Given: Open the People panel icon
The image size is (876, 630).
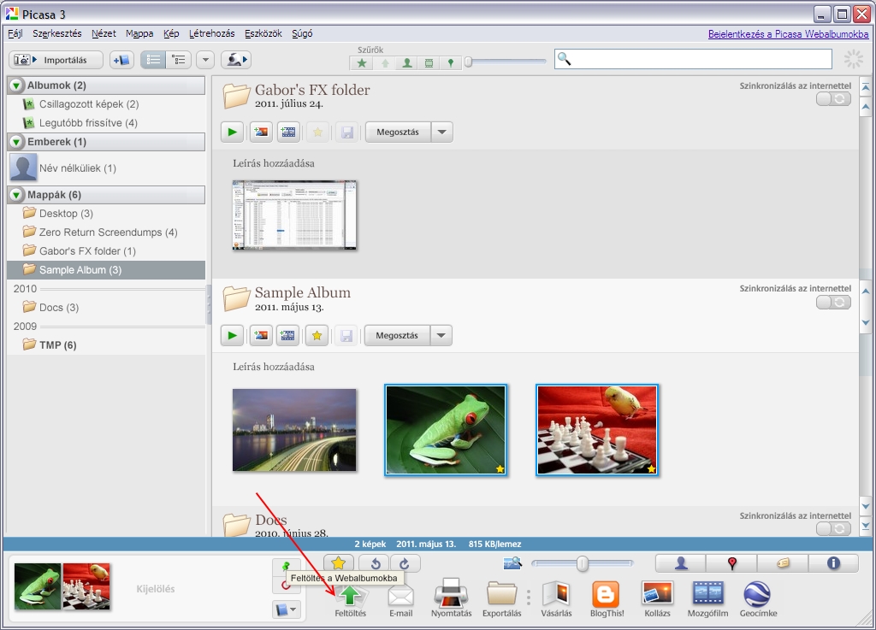Looking at the screenshot, I should tap(681, 563).
